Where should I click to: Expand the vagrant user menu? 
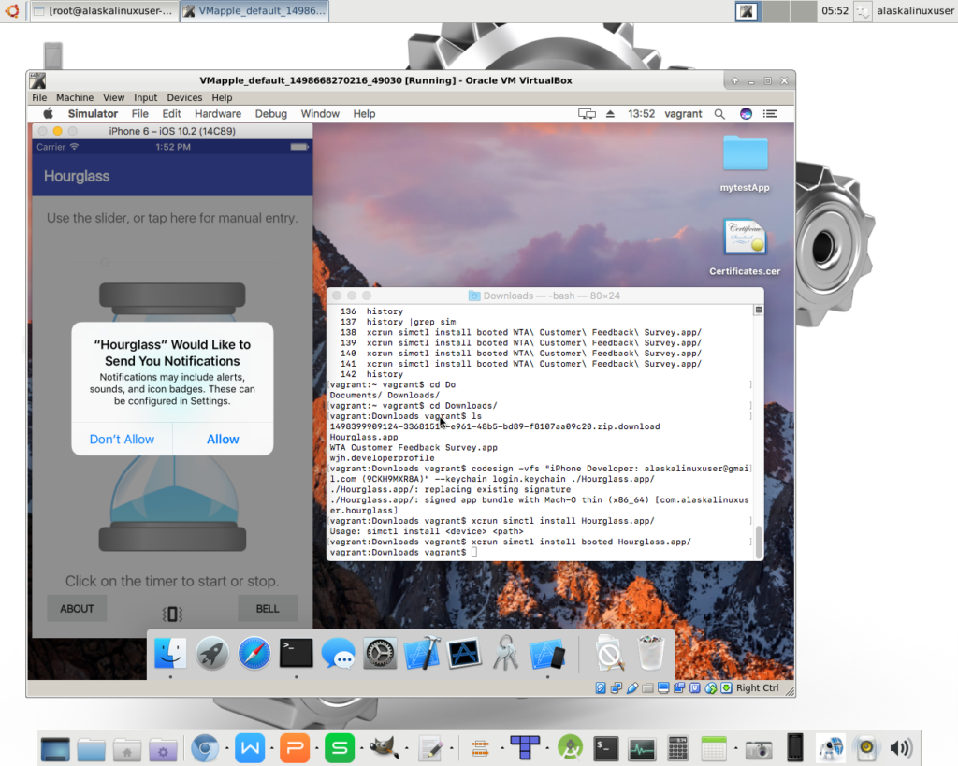tap(683, 114)
